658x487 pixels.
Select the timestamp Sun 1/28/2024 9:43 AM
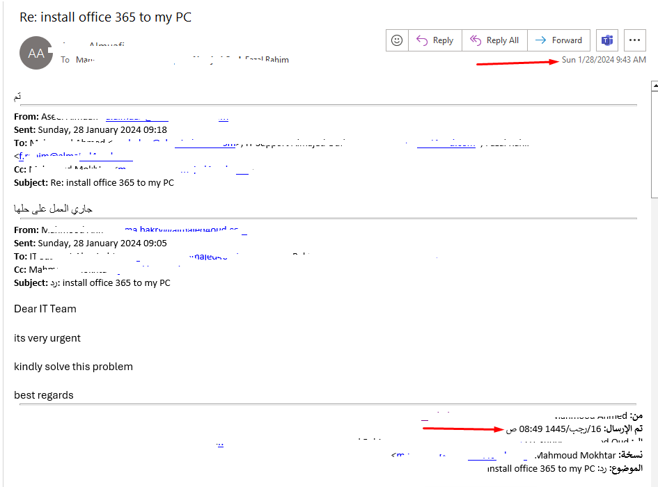click(x=604, y=60)
